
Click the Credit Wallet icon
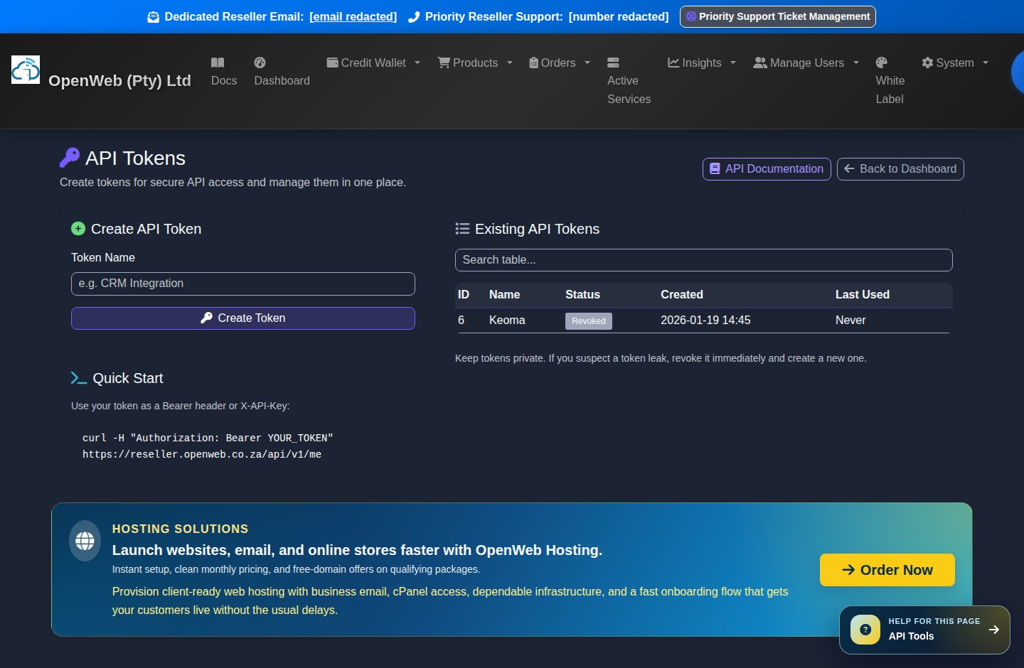(x=332, y=63)
